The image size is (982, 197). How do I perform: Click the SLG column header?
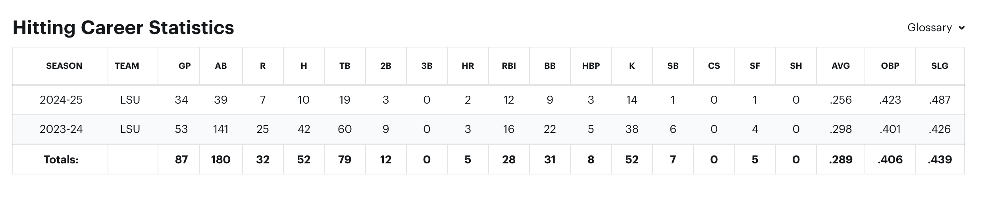coord(940,66)
